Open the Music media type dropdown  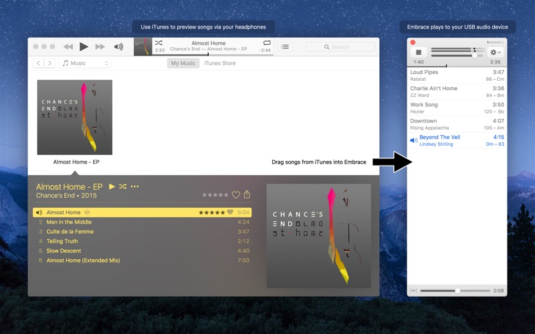pyautogui.click(x=84, y=63)
